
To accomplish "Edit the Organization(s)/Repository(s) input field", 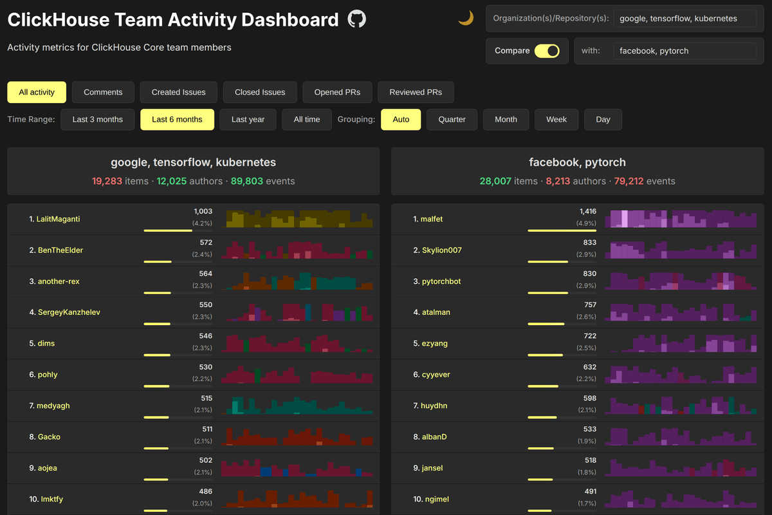I will pos(685,19).
